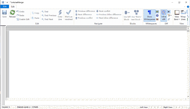Open the Goto Line dialog

[x=60, y=15]
